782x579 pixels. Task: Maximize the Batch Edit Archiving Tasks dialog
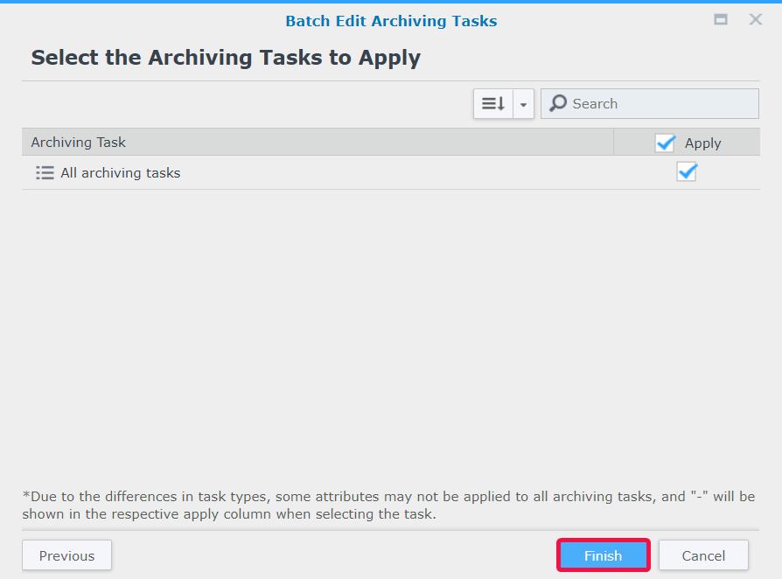[x=721, y=19]
